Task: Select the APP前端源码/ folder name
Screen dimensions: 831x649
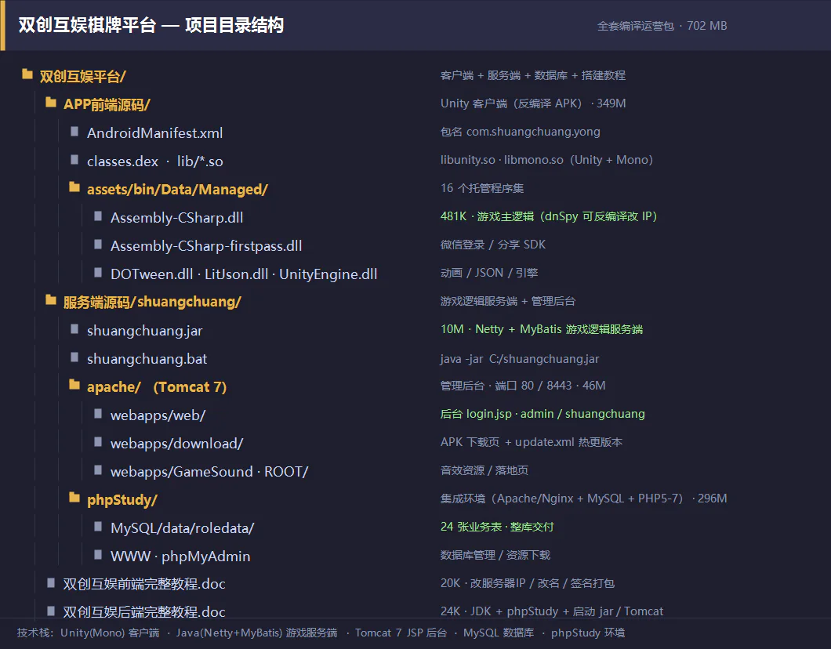Action: tap(107, 104)
